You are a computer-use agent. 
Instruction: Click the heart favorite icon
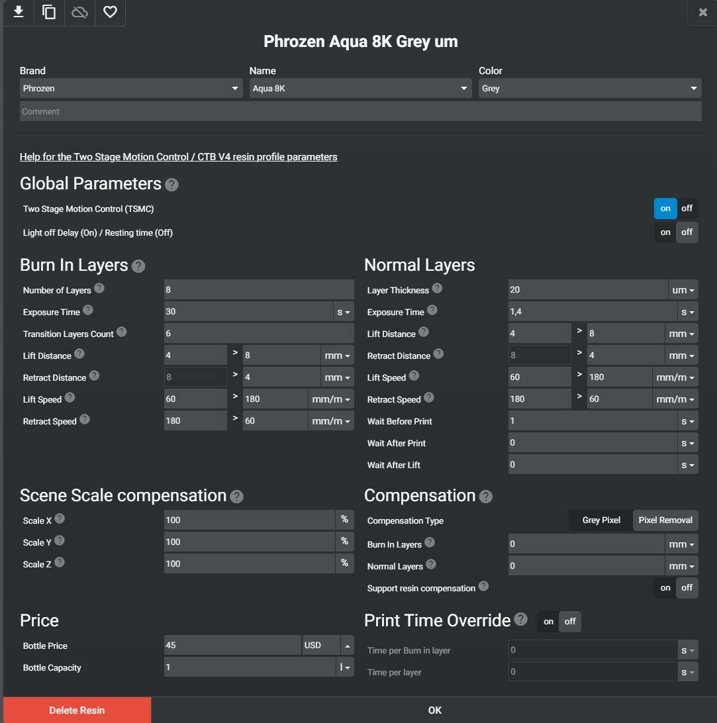(110, 12)
